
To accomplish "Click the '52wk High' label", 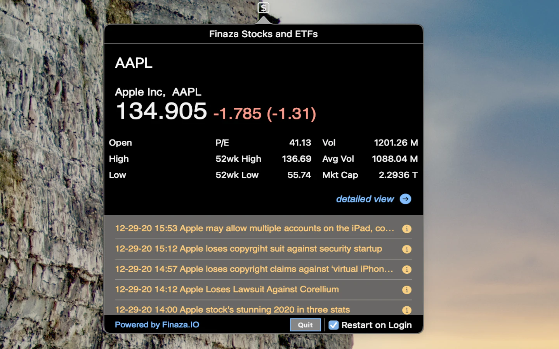I will (x=238, y=159).
